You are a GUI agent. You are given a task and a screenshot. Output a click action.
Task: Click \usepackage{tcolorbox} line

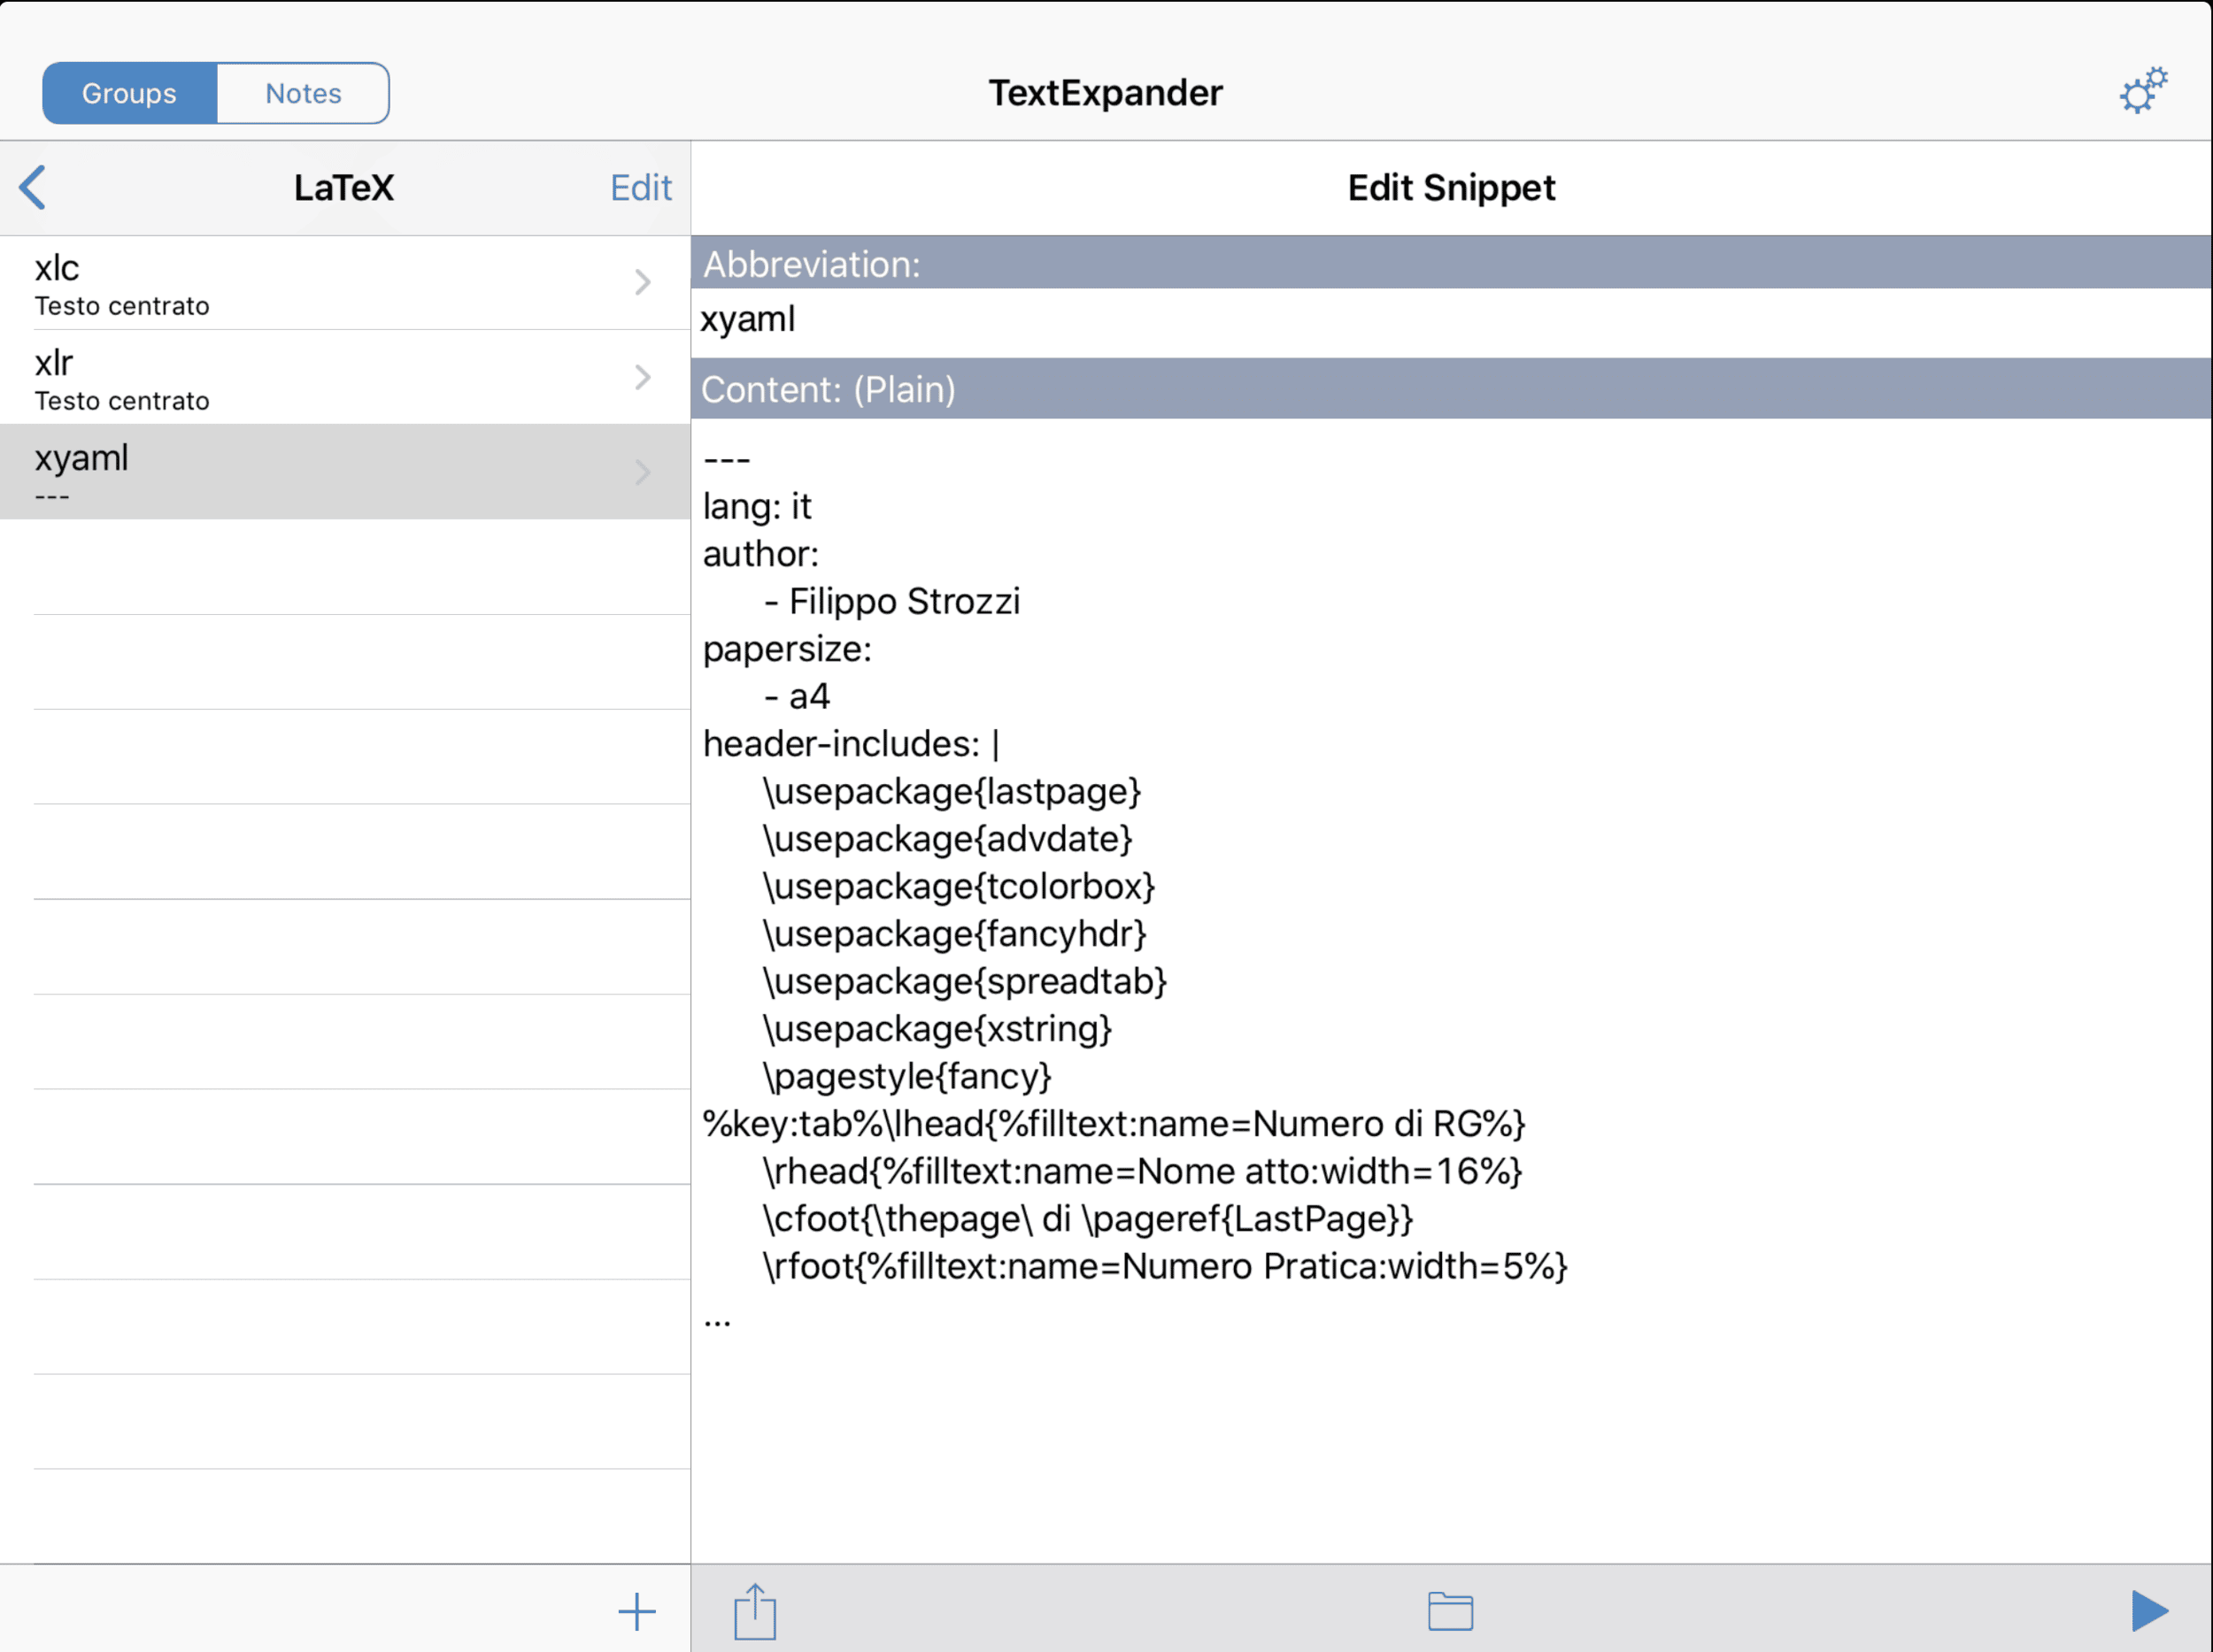tap(959, 886)
